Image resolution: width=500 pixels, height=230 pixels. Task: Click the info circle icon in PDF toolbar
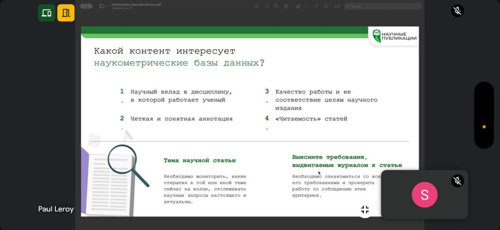tap(257, 6)
